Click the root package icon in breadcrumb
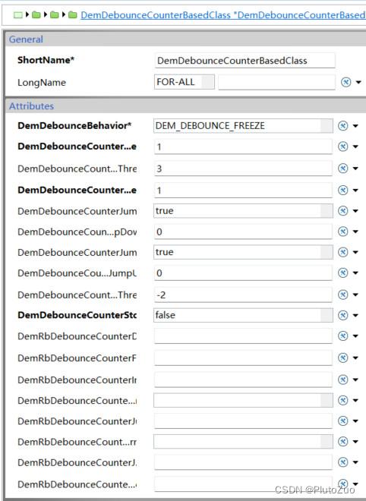366x501 pixels. [x=18, y=14]
